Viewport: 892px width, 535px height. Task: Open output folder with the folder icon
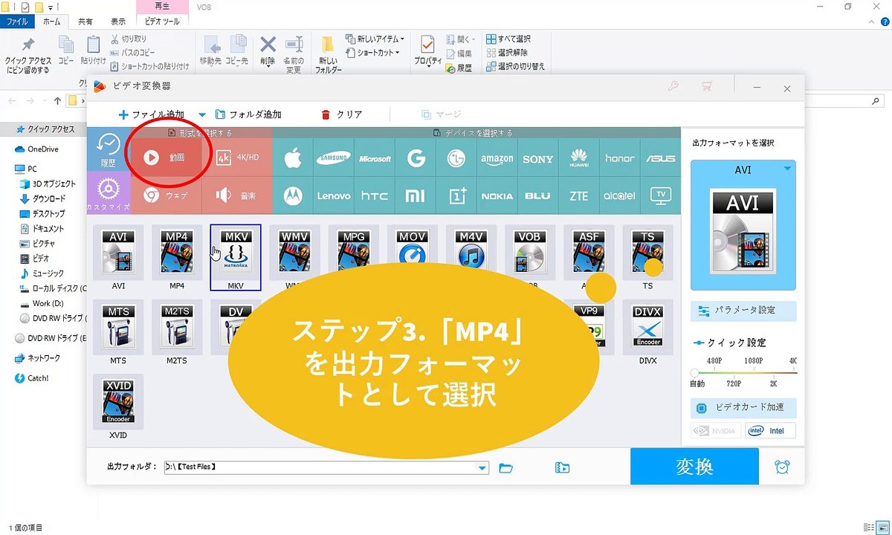(x=506, y=467)
